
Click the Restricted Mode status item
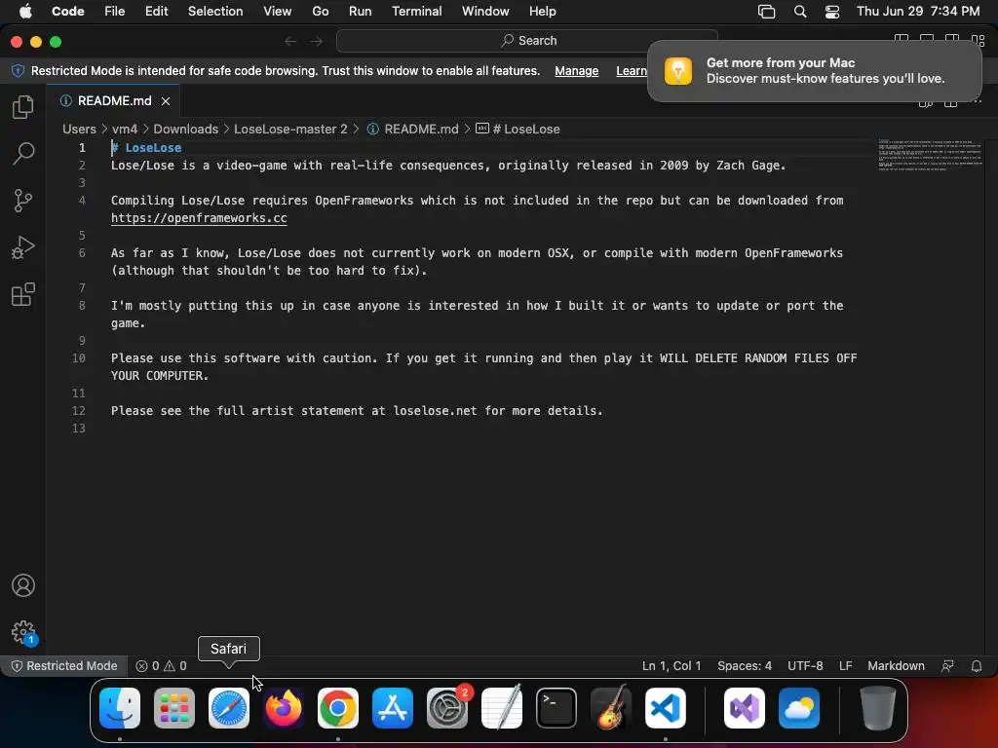(x=64, y=666)
